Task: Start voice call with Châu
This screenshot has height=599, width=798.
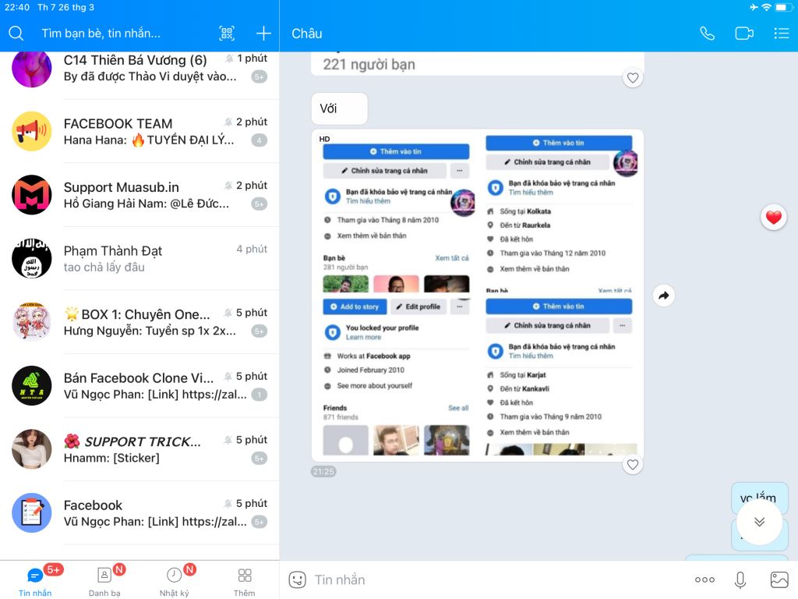Action: [x=707, y=34]
